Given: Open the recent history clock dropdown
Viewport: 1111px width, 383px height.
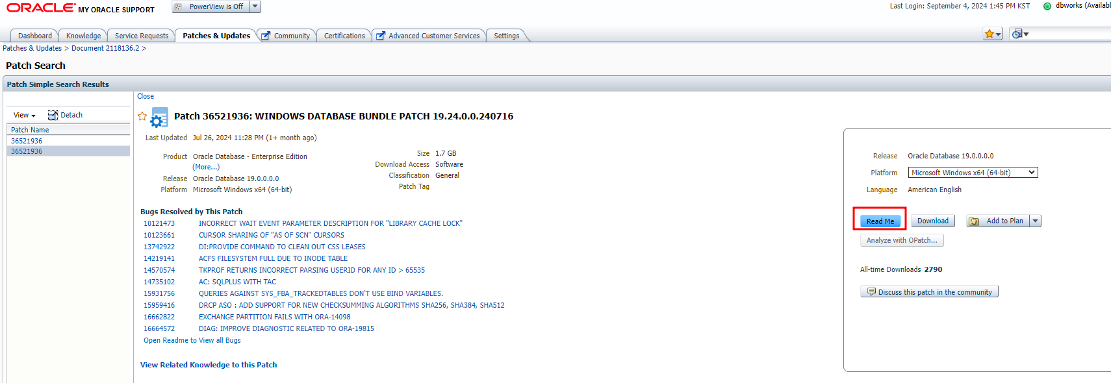Looking at the screenshot, I should click(x=1020, y=34).
